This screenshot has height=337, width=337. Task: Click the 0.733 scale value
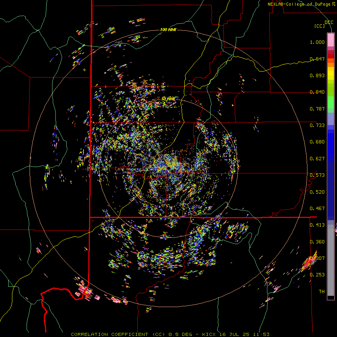[317, 125]
